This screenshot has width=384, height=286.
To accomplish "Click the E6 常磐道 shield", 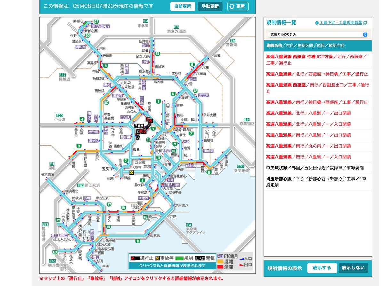I will tap(233, 41).
